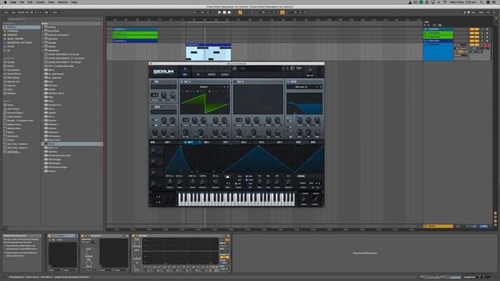Click Serum's Porta knob
This screenshot has height=281, width=500.
pyautogui.click(x=304, y=200)
